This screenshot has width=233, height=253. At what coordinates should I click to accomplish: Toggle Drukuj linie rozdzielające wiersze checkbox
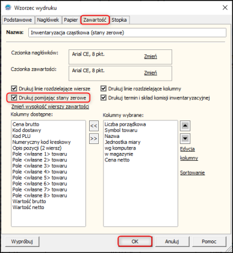coord(14,89)
